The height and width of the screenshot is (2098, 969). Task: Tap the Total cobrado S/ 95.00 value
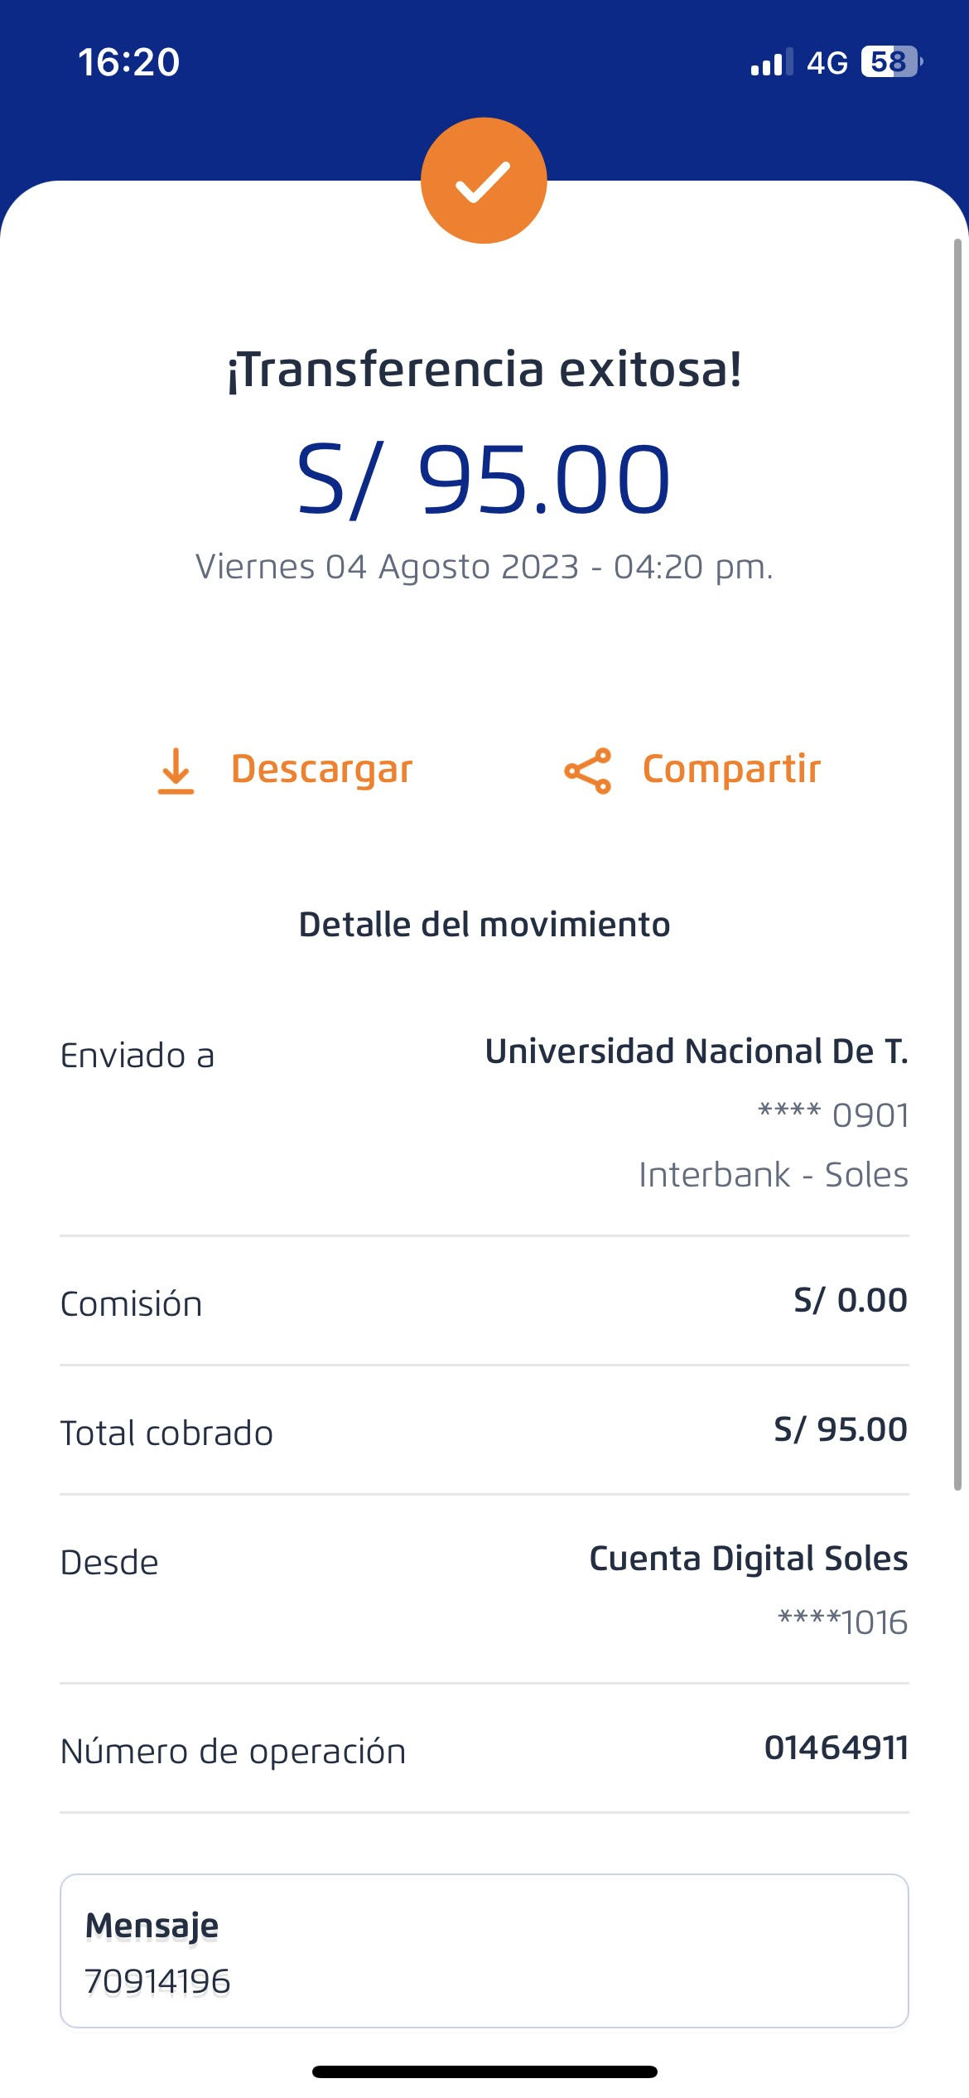tap(840, 1429)
